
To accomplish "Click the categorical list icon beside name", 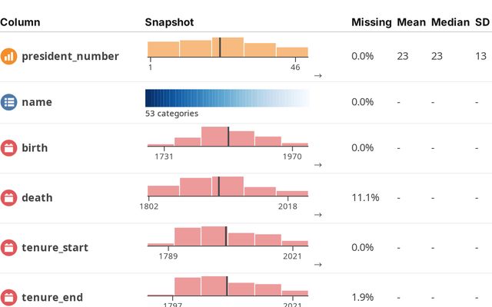I will (9, 102).
